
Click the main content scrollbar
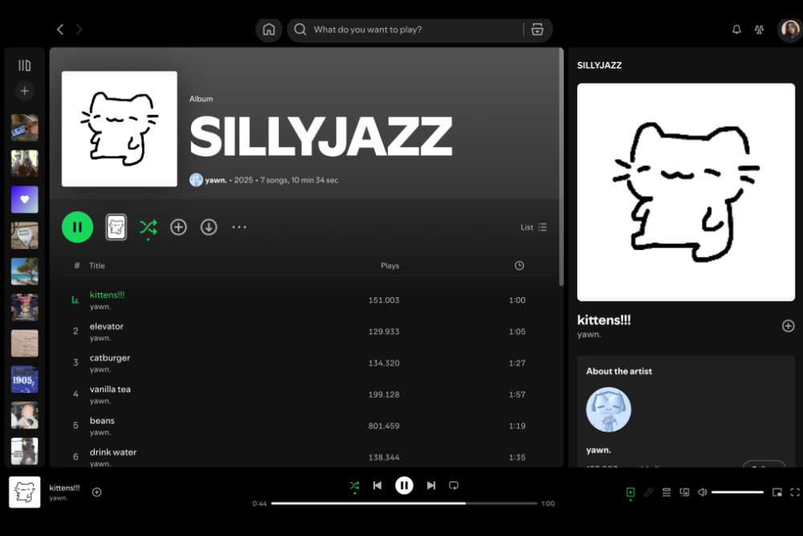(x=561, y=167)
